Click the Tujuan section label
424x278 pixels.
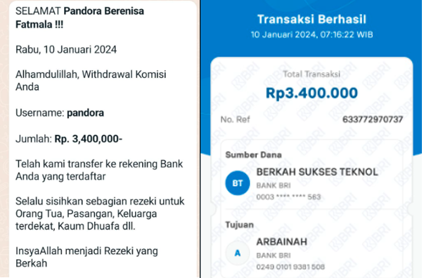click(240, 225)
